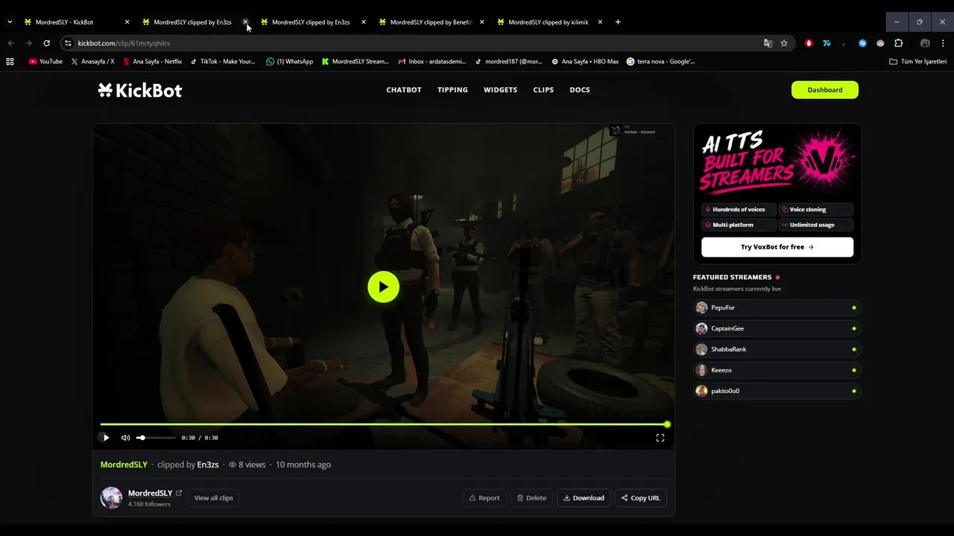Try VoxBot for free

(777, 247)
